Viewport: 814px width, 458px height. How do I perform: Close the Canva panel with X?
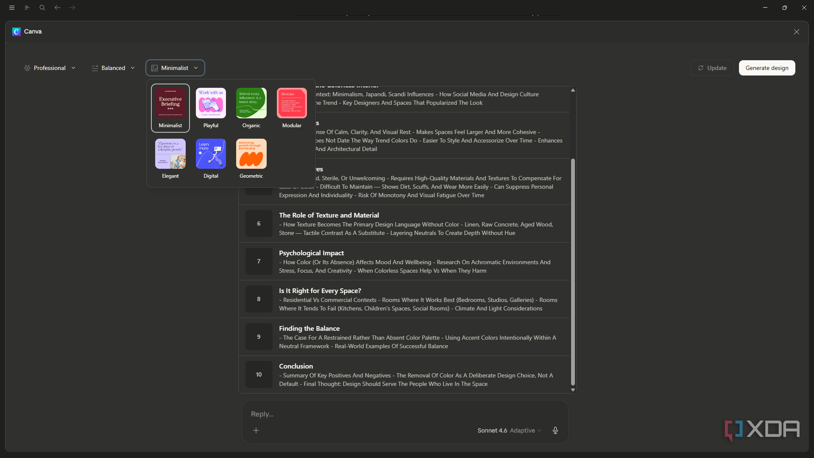797,32
